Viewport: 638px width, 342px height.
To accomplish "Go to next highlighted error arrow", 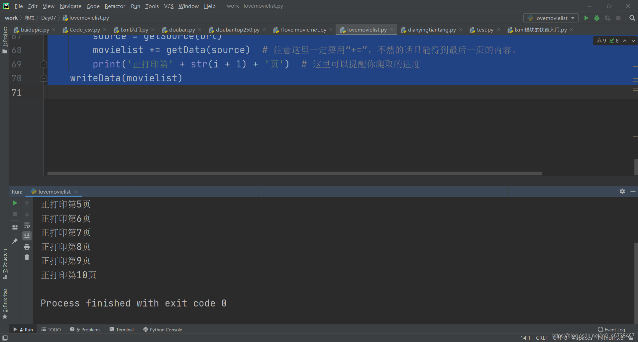I will [x=633, y=41].
